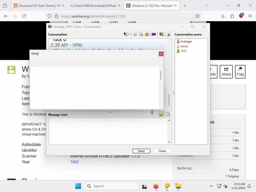
Task: Click the green floppy disk software icon
Action: pos(11,70)
